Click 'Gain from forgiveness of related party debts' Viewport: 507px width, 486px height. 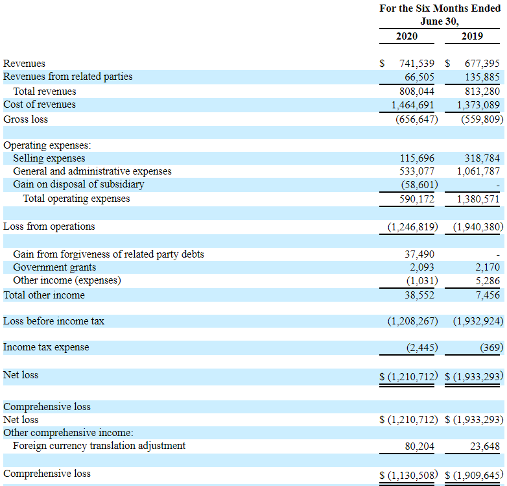108,254
